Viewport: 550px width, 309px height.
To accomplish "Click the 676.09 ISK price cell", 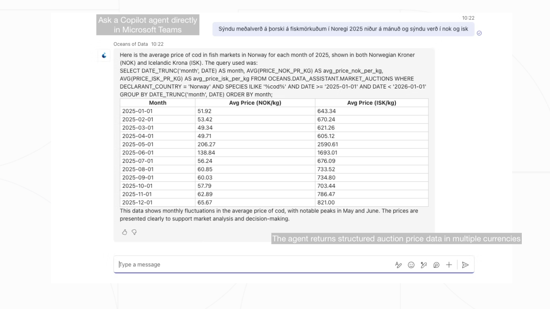I will [372, 161].
